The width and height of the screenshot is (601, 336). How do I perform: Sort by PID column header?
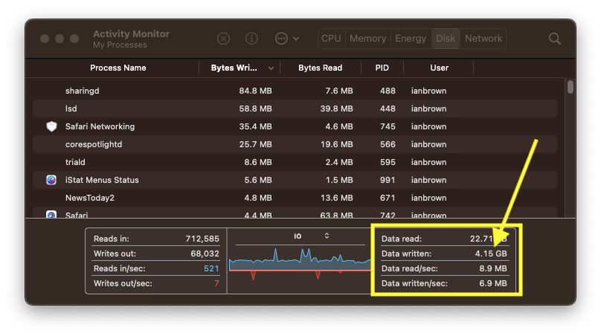coord(382,68)
